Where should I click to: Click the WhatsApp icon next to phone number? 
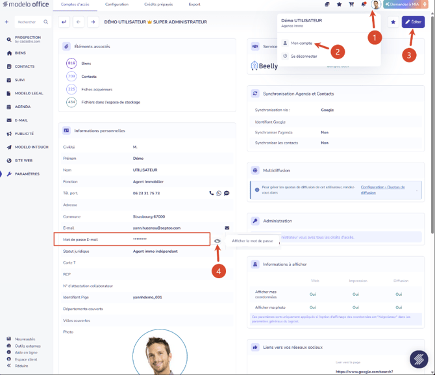[219, 193]
